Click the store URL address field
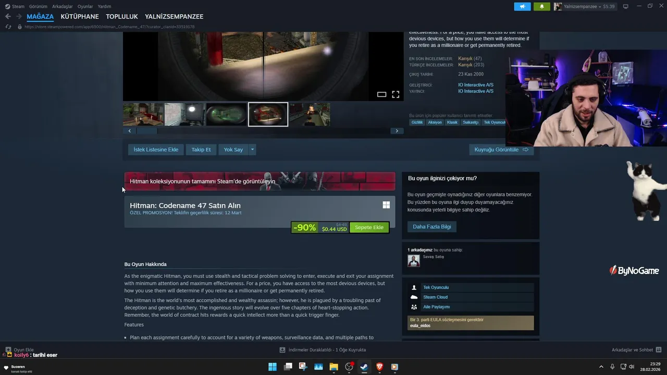This screenshot has height=375, width=667. click(x=109, y=27)
